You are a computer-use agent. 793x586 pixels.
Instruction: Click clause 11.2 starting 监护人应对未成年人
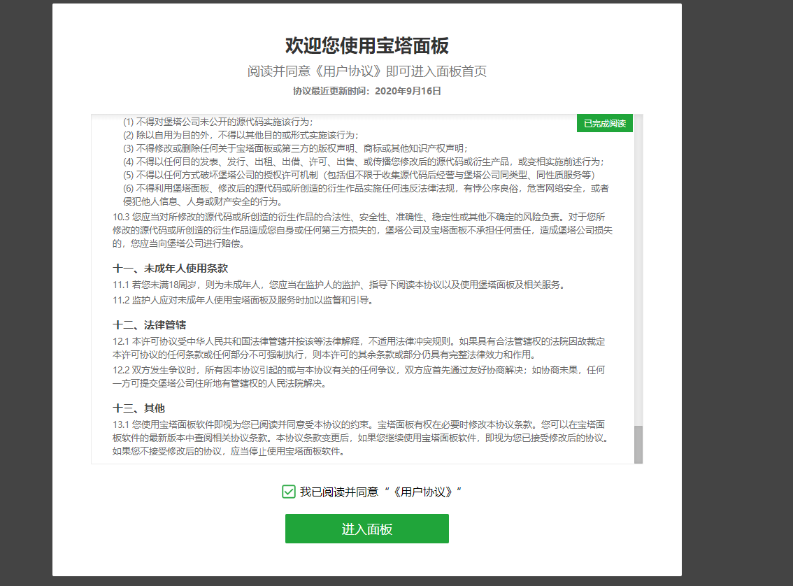pos(243,300)
